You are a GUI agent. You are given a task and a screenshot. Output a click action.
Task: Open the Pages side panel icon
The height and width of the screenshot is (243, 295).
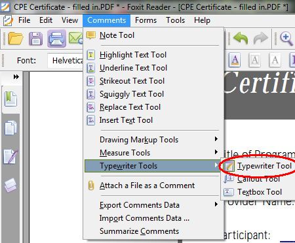(x=10, y=127)
